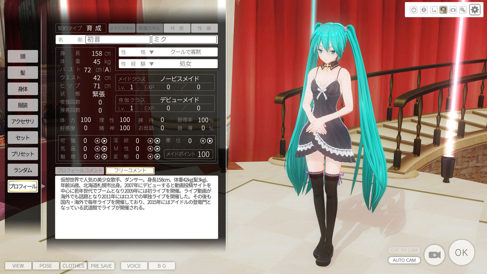The width and height of the screenshot is (487, 274).
Task: Open the 服装 (clothing) category
Action: [23, 105]
